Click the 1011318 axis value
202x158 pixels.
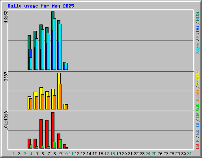[x=6, y=120]
